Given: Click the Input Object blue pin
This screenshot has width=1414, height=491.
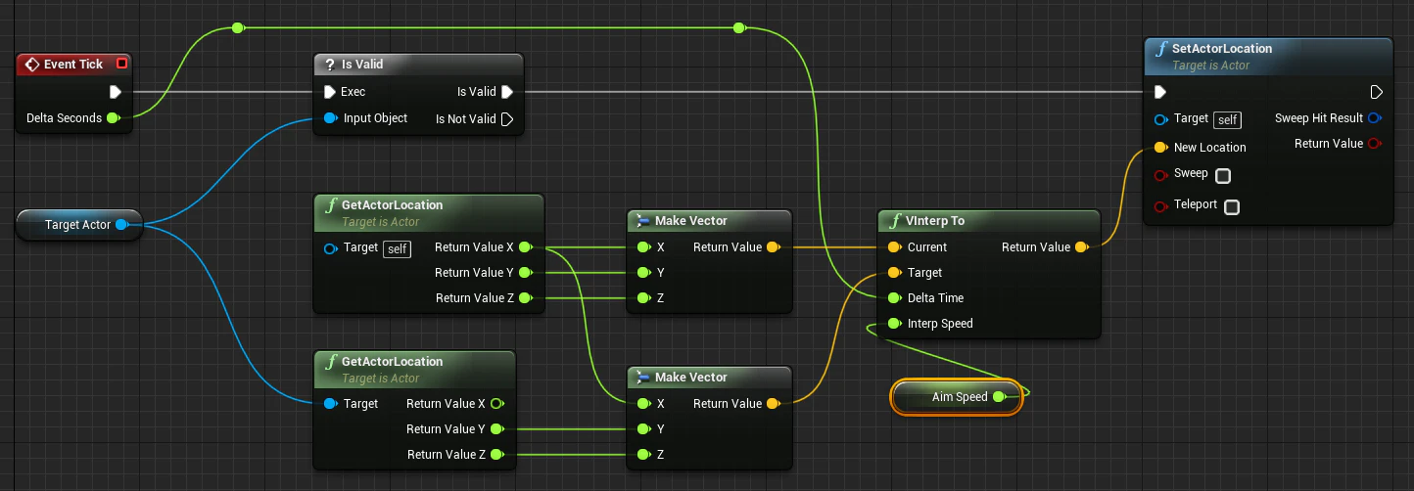Looking at the screenshot, I should (x=330, y=118).
